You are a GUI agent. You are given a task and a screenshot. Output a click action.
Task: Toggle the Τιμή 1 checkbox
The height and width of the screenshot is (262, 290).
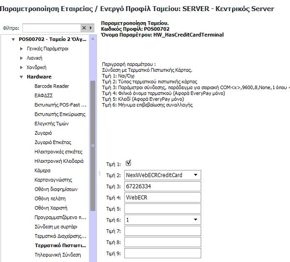click(128, 163)
